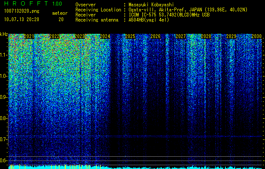Click the 0.7 kHz axis label
265x169 pixels.
[4, 139]
